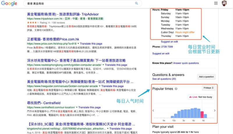Image resolution: width=233 pixels, height=134 pixels.
Task: Click the Live: Not too busy badge
Action: click(x=201, y=97)
